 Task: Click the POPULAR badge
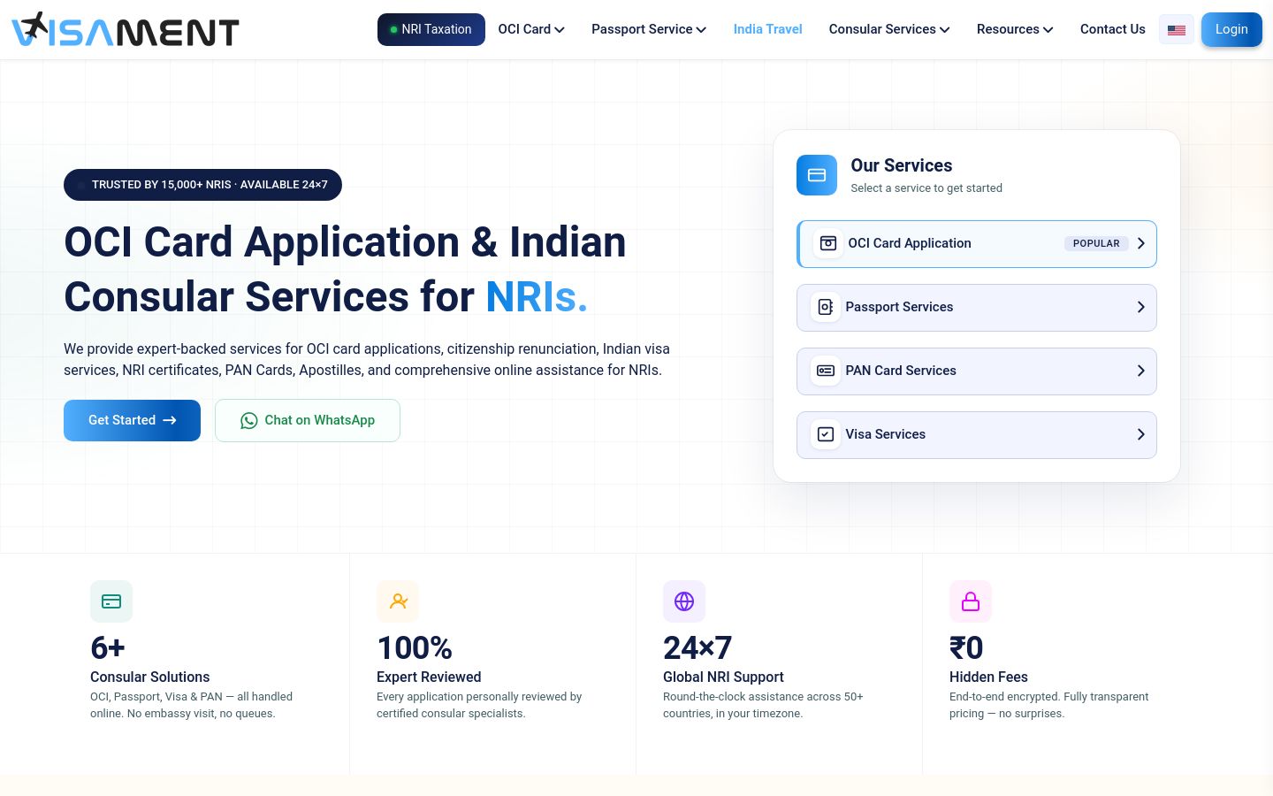(x=1096, y=243)
